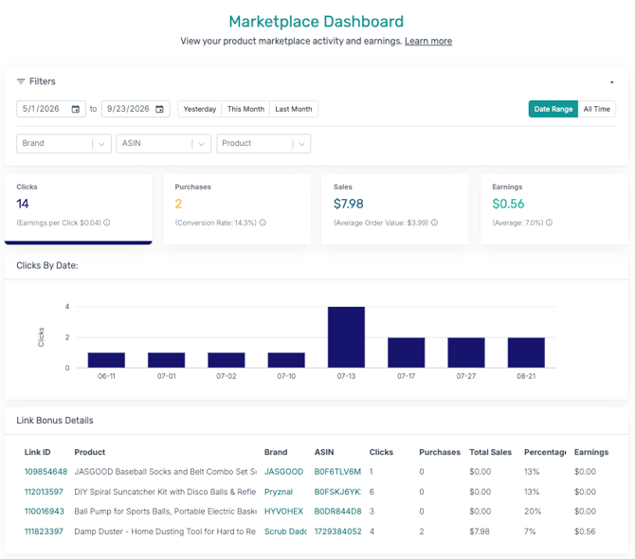Click the Product dropdown chevron arrow

click(x=301, y=144)
